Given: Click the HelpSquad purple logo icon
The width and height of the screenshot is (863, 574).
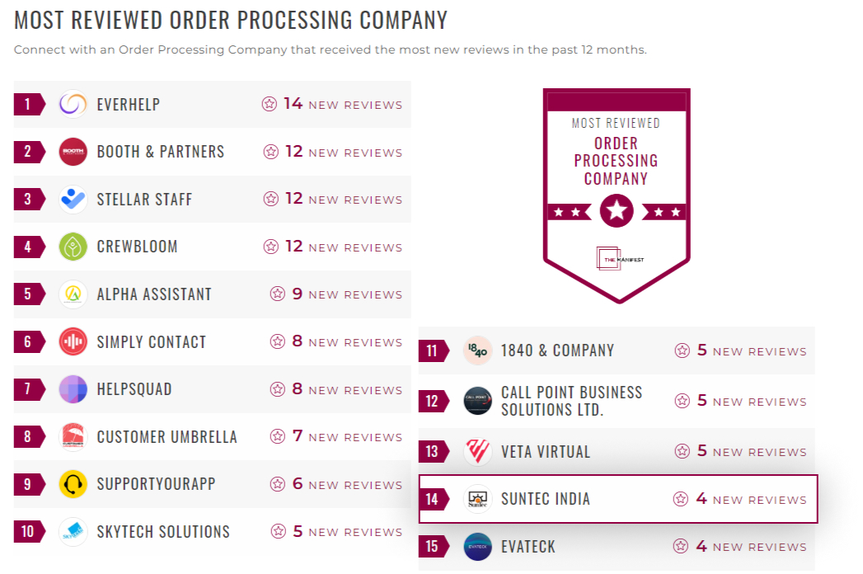Looking at the screenshot, I should [x=73, y=389].
